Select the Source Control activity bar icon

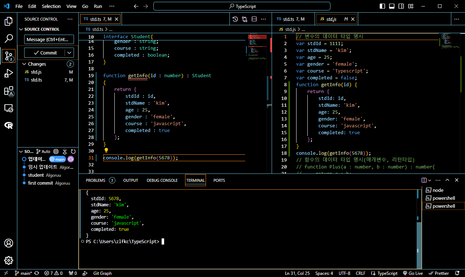(9, 56)
